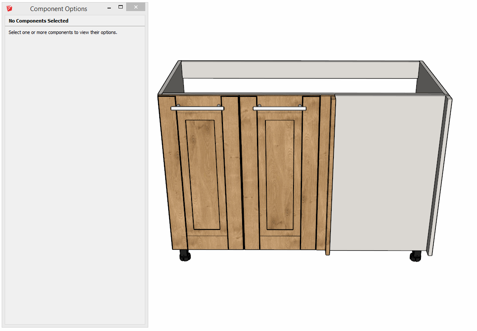
Task: Minimize the Component Options window
Action: click(110, 8)
